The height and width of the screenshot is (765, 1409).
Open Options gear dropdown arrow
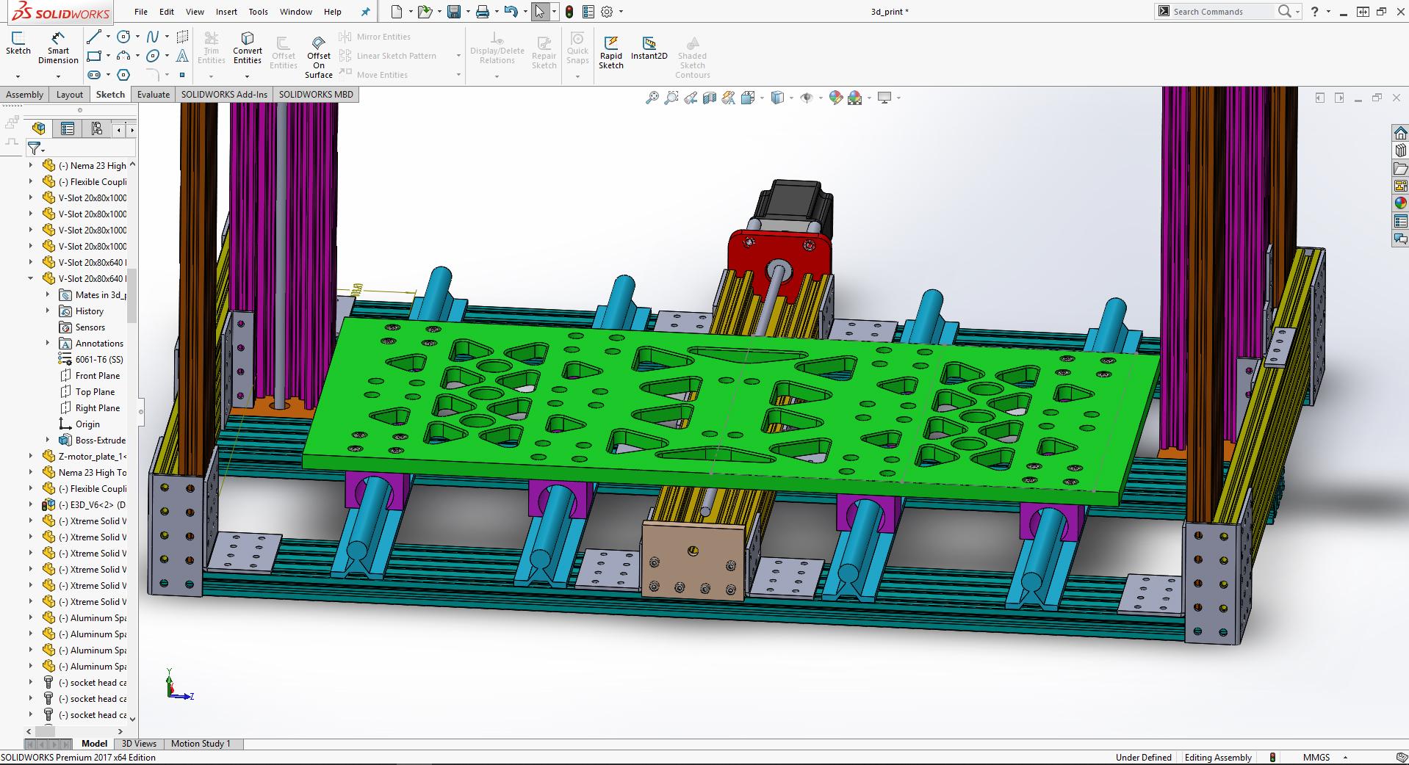(621, 12)
